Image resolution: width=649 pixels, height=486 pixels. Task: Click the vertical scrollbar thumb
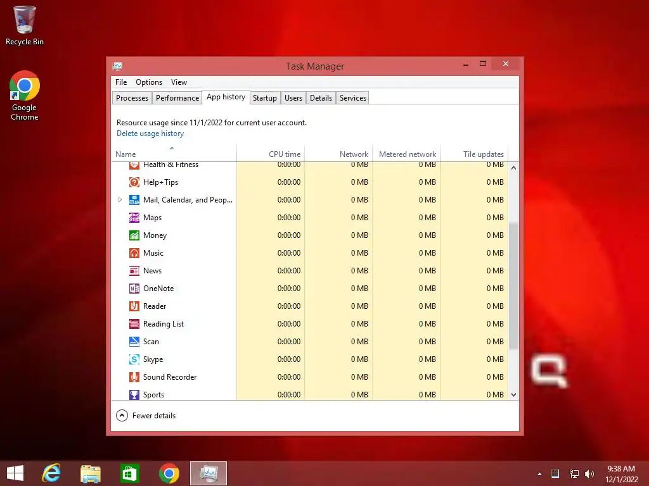pos(513,285)
